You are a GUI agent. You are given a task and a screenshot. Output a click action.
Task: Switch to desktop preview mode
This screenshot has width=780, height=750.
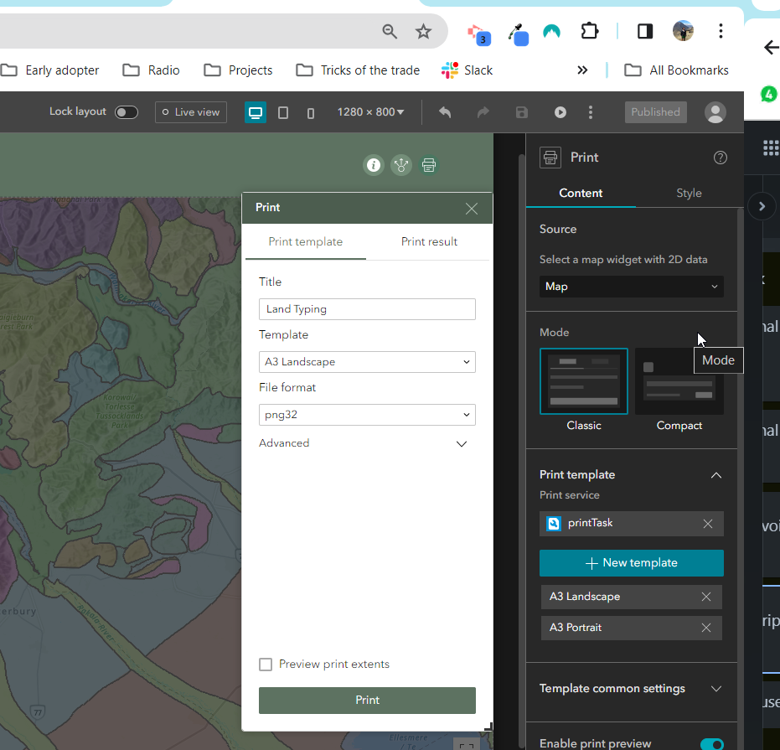[255, 111]
